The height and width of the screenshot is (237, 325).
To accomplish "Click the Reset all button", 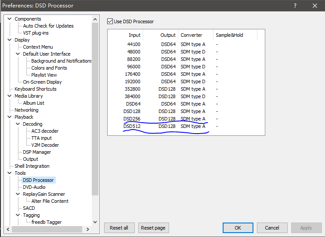I will pos(119,228).
